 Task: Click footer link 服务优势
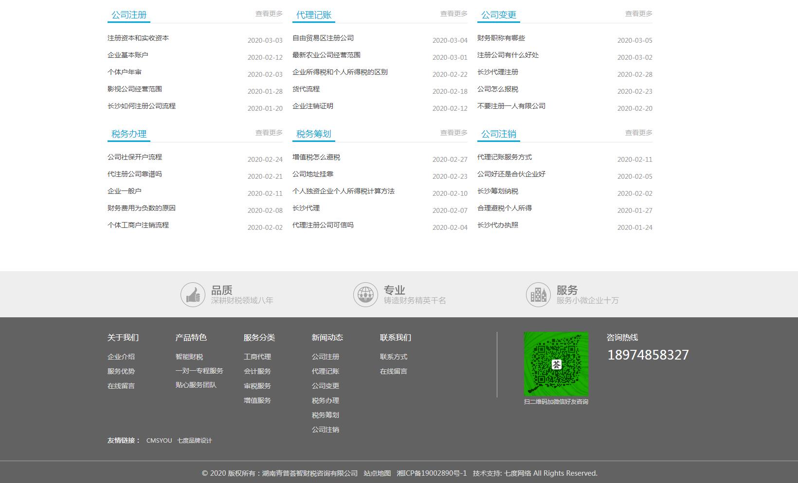click(x=121, y=371)
